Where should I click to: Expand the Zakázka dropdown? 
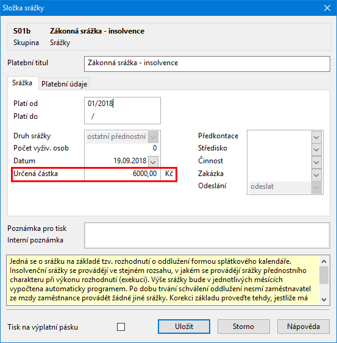pyautogui.click(x=316, y=175)
